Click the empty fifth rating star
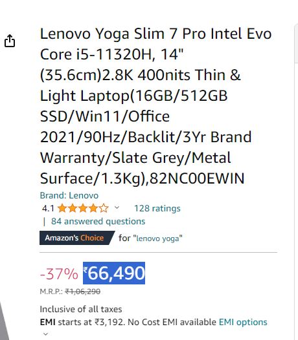298x340 pixels. [104, 208]
